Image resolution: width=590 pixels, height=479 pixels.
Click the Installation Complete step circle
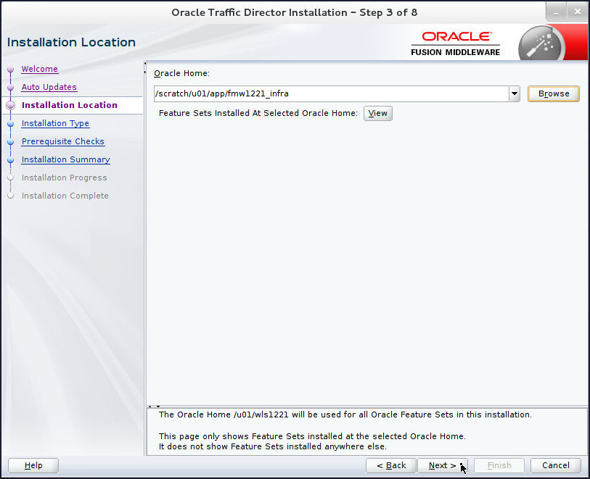point(10,196)
